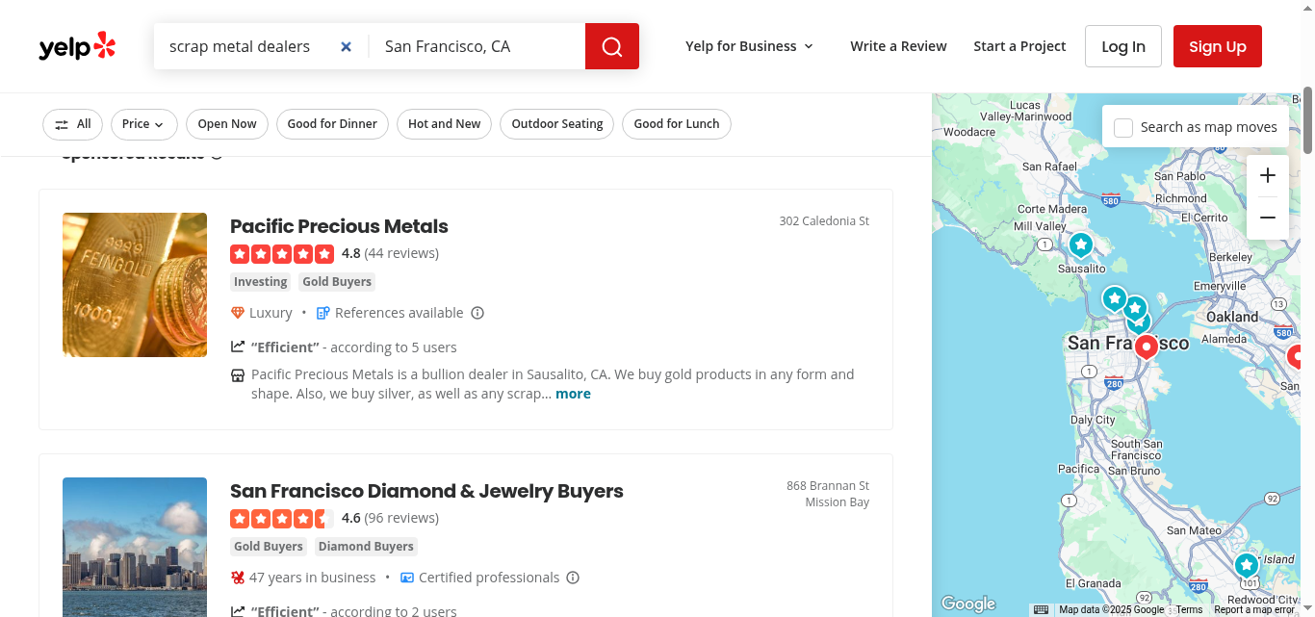Viewport: 1315px width, 617px height.
Task: Expand the Yelp for Business menu
Action: pos(750,46)
